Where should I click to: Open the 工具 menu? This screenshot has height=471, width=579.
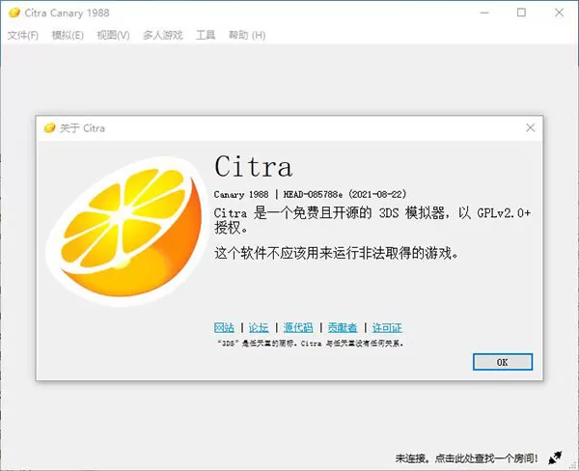tap(206, 35)
